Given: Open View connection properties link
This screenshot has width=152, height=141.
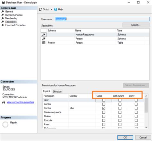Looking at the screenshot, I should pos(21,102).
